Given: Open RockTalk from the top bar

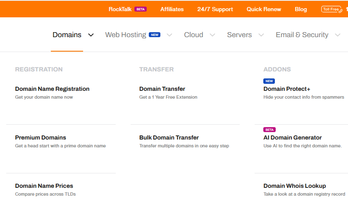Looking at the screenshot, I should pyautogui.click(x=120, y=9).
